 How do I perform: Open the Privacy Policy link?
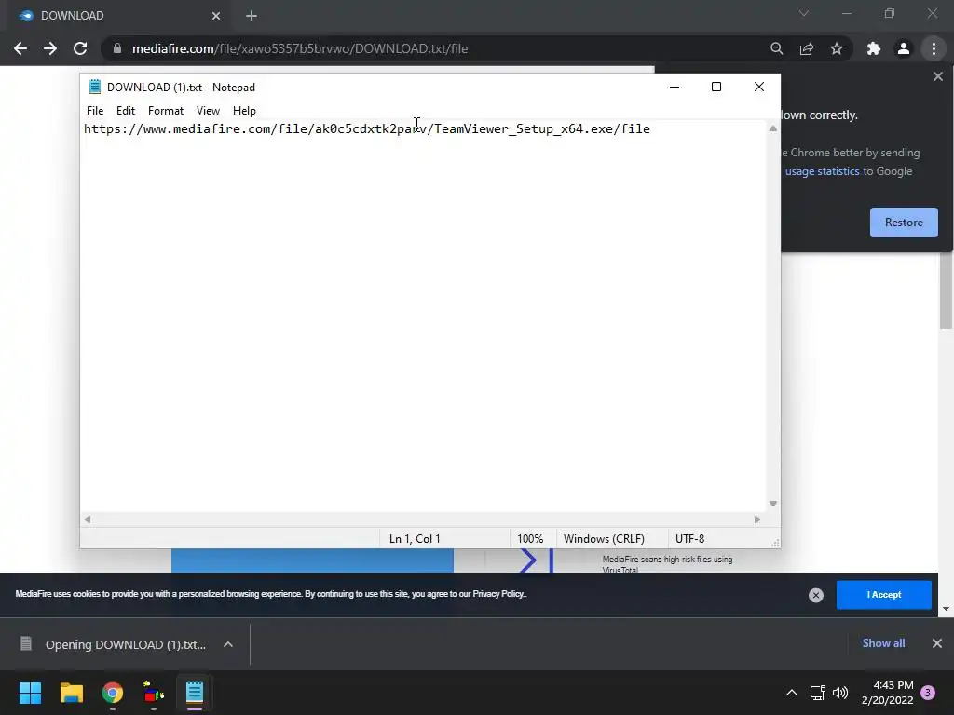tap(498, 594)
